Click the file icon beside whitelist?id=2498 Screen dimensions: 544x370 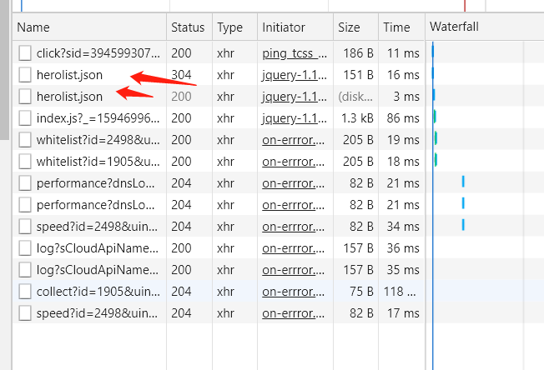(25, 140)
